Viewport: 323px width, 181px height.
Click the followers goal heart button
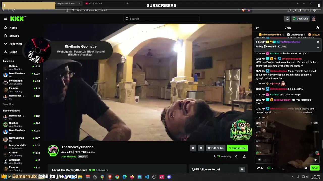(242, 169)
